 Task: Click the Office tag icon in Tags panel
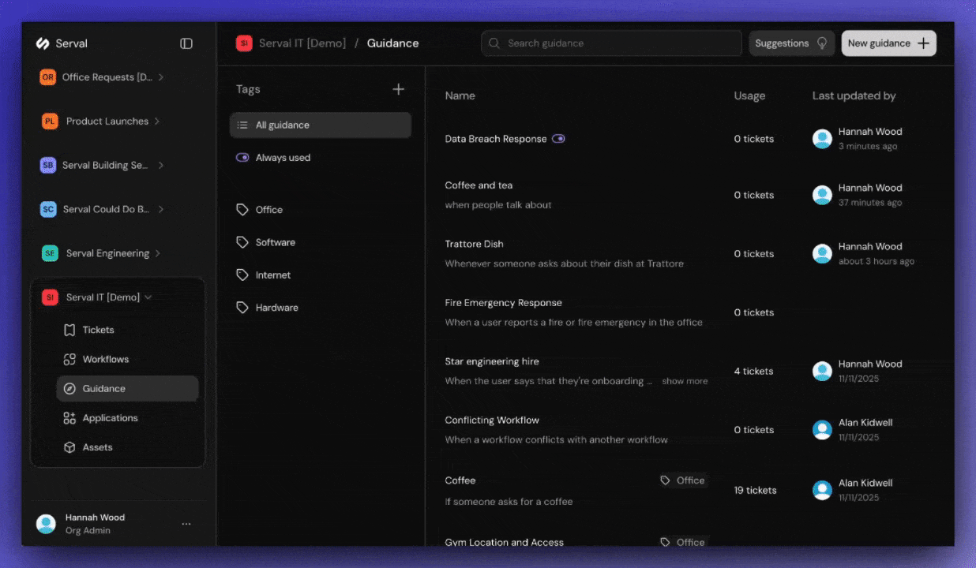[242, 210]
